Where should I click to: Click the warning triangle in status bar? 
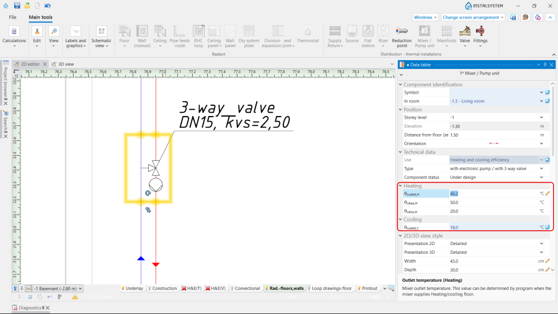(75, 297)
